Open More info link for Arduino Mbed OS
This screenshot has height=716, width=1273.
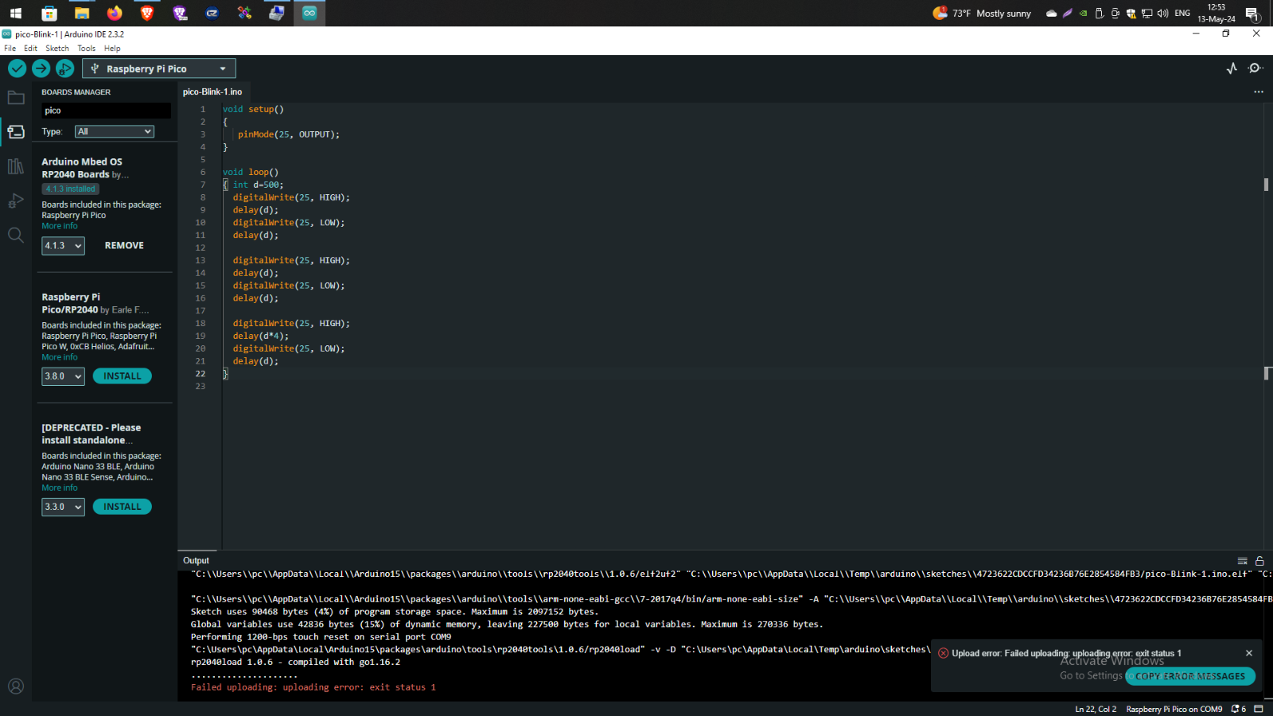[x=60, y=226]
